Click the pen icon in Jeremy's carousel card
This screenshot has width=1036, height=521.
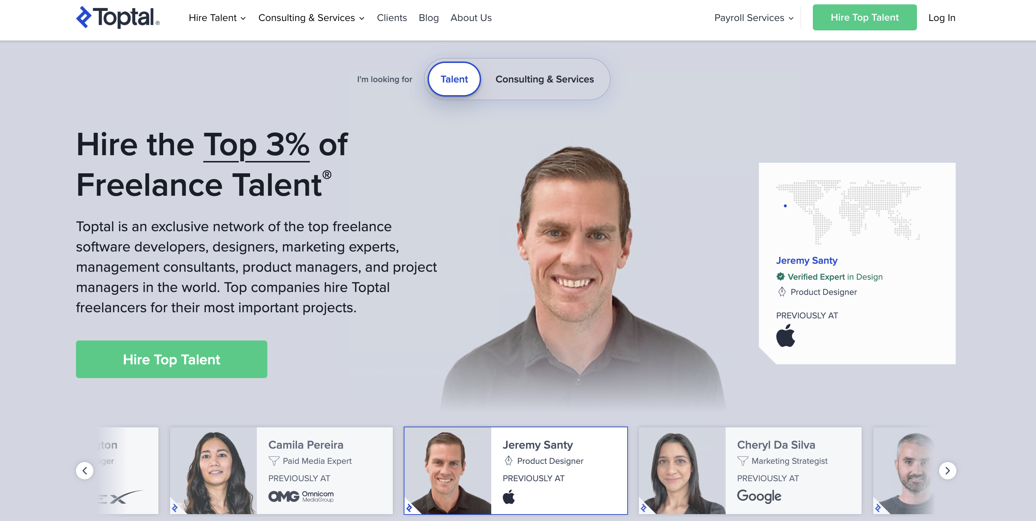tap(508, 461)
